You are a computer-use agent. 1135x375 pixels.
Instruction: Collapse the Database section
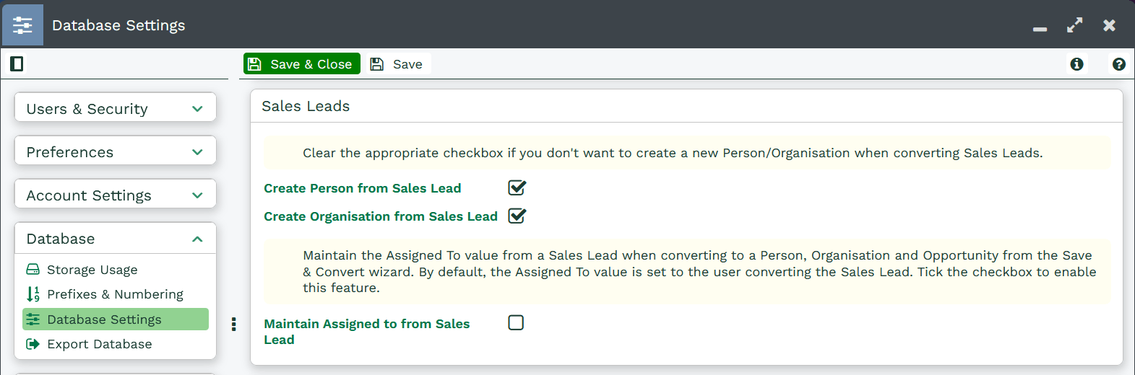pyautogui.click(x=116, y=239)
